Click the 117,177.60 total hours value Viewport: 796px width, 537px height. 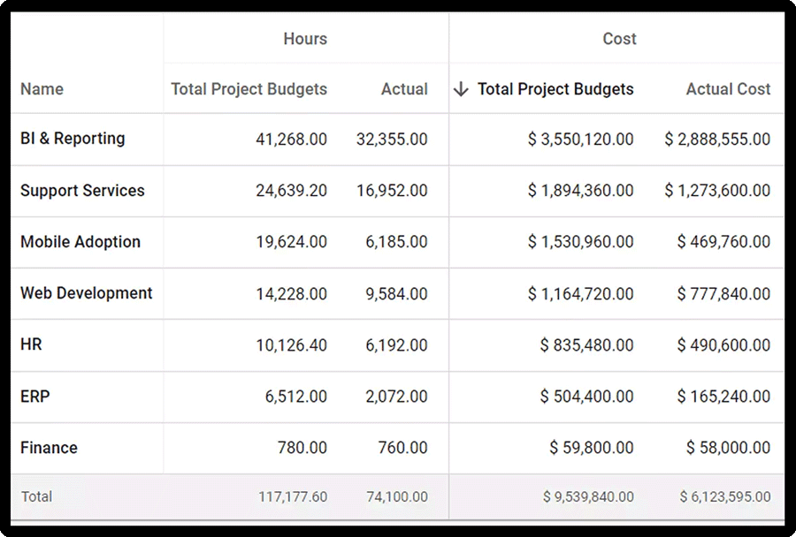click(x=293, y=496)
